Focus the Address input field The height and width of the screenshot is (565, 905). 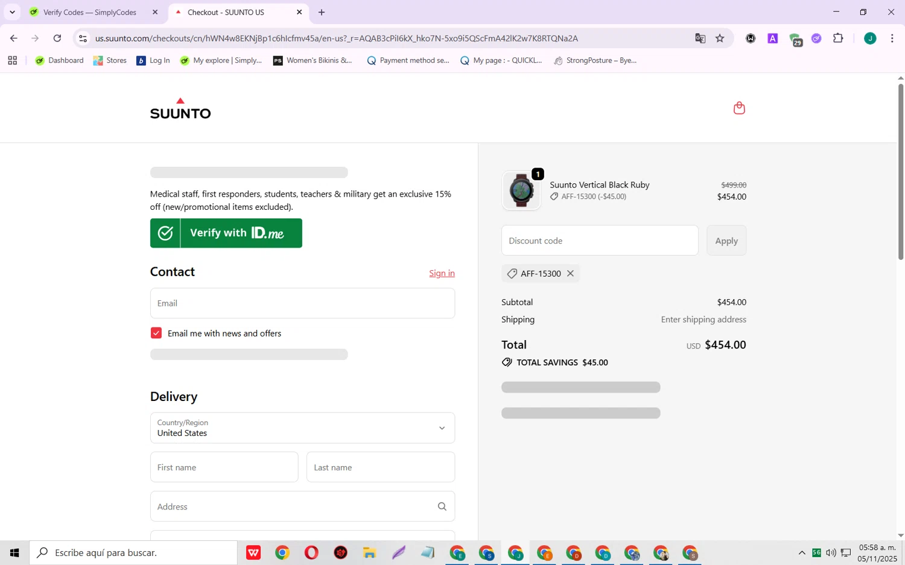coord(302,507)
